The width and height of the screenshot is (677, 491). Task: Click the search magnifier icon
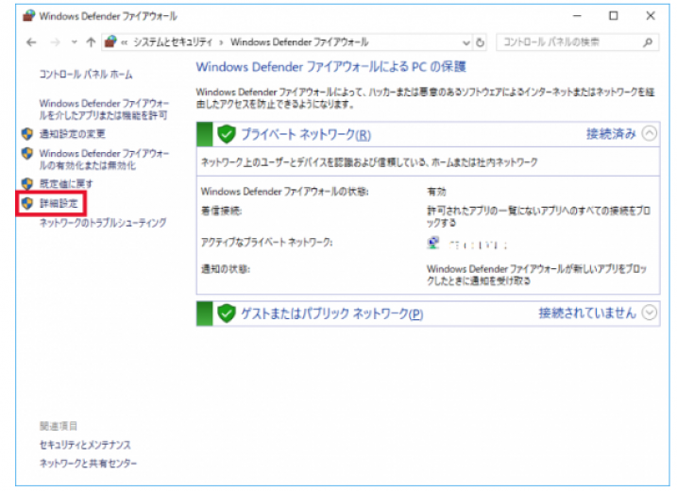(648, 42)
